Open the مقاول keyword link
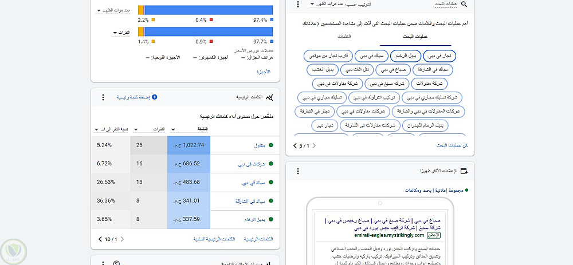The width and height of the screenshot is (573, 265). (x=260, y=145)
